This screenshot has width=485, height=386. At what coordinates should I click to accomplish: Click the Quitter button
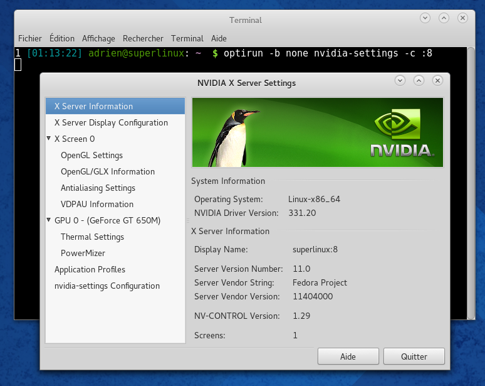point(414,357)
